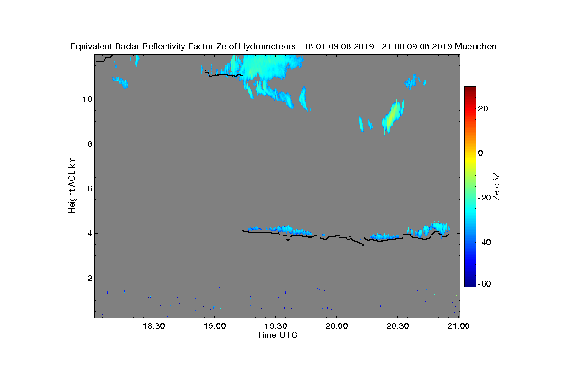Click the colorbar value 20
The width and height of the screenshot is (569, 379).
484,108
